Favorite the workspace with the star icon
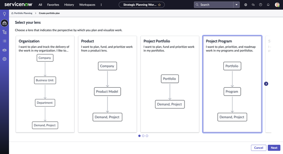This screenshot has width=283, height=154. click(159, 5)
